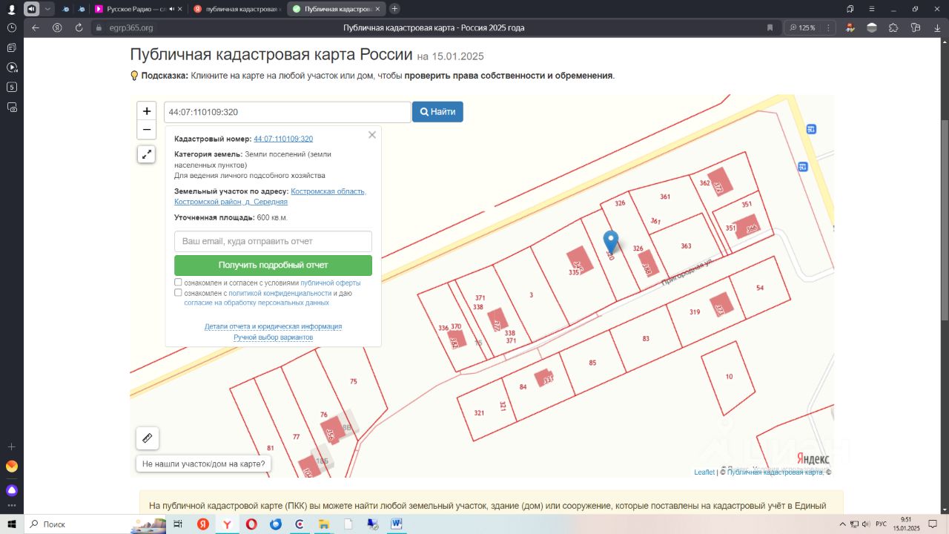
Task: Click Не нашли участок/дом на карте? button
Action: click(203, 464)
